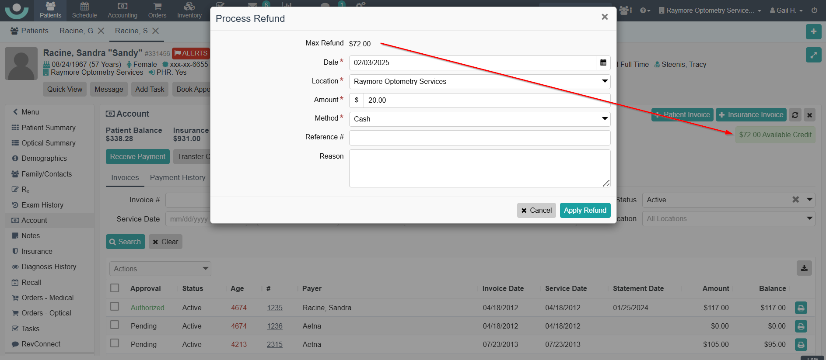
Task: Open the Actions dropdown
Action: [x=160, y=269]
